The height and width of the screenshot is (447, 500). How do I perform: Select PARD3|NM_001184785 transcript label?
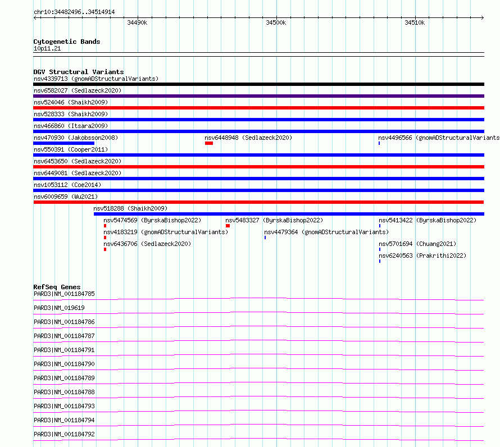64,294
